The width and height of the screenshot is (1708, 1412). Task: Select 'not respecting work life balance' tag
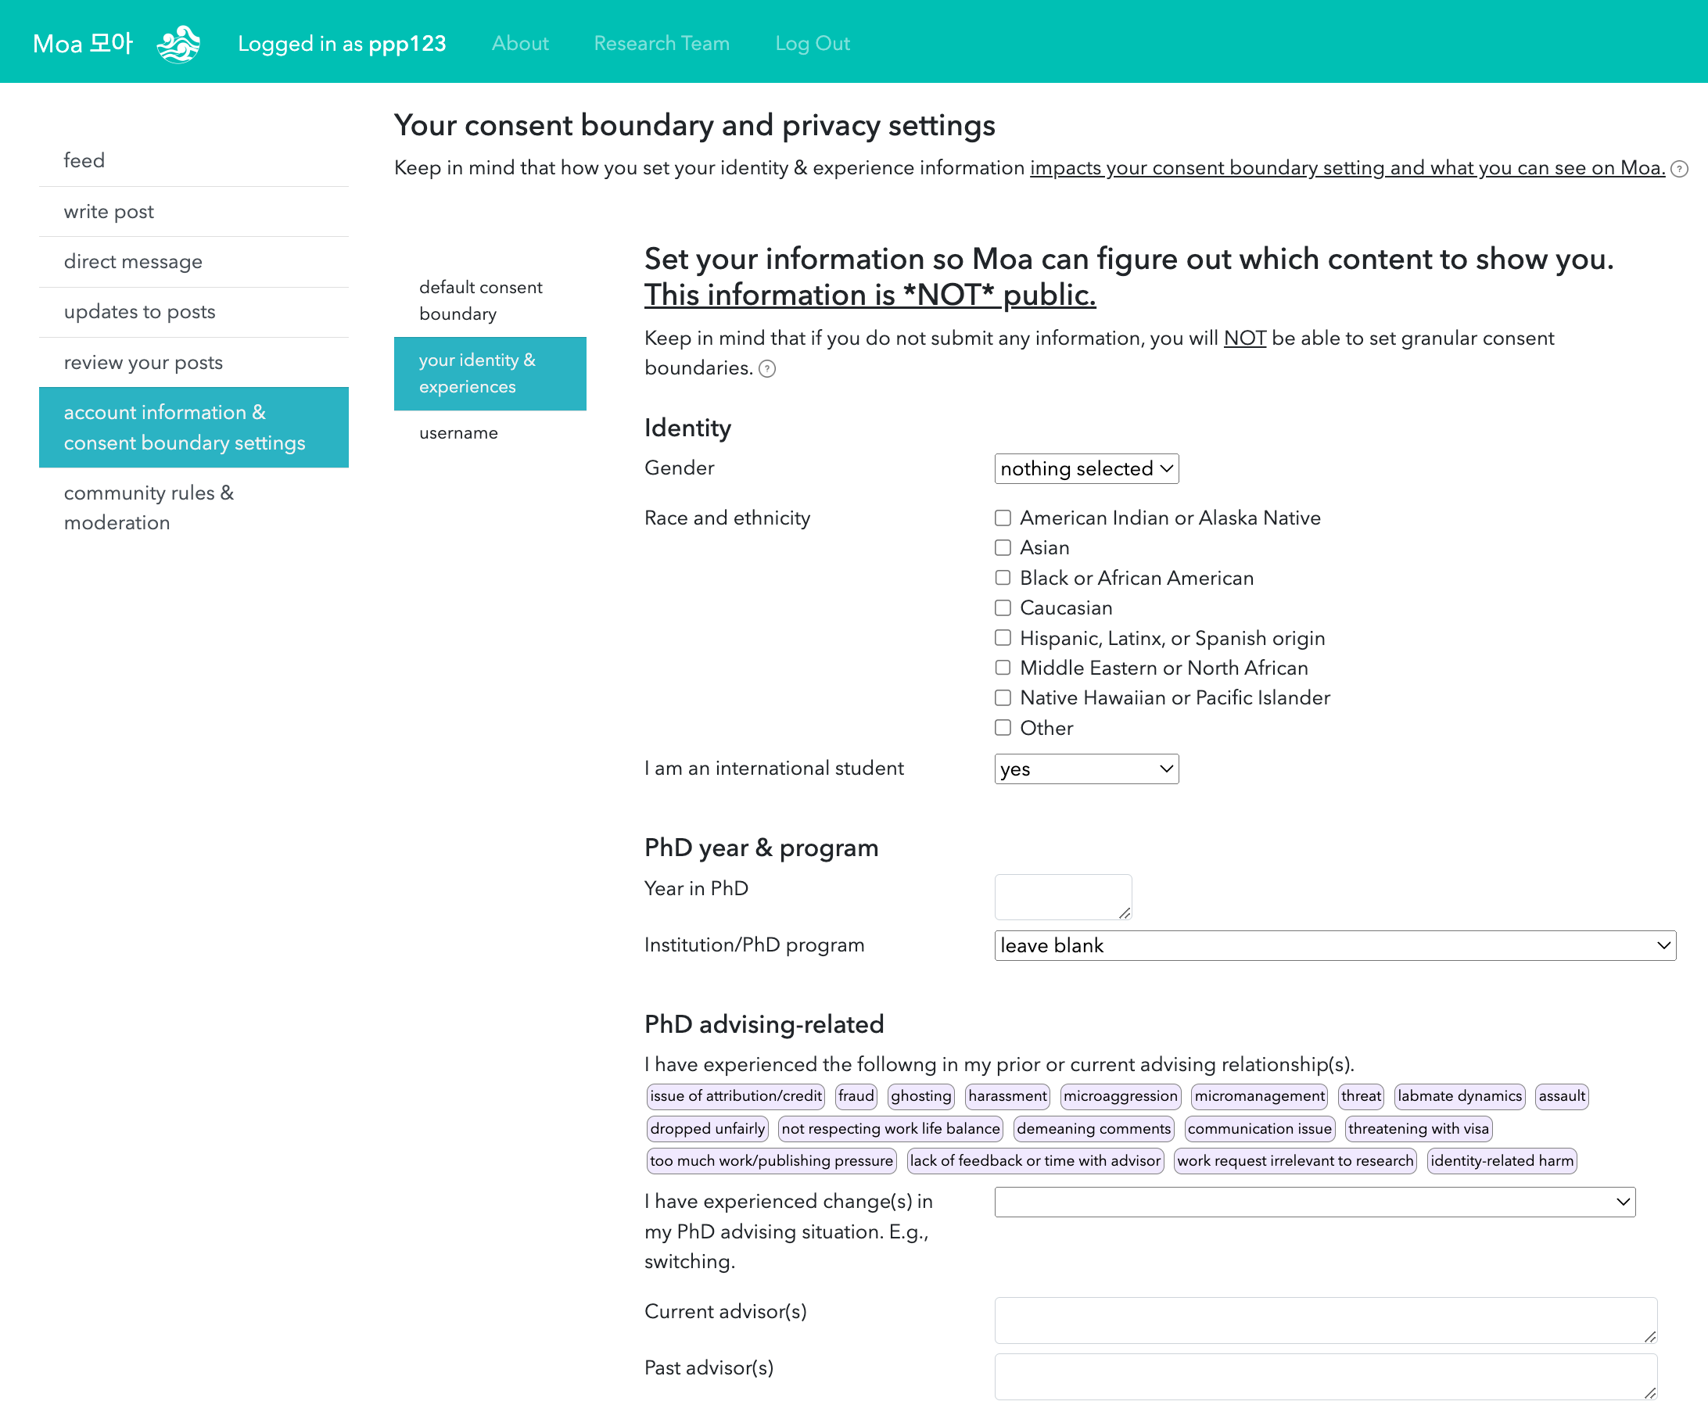point(890,1129)
